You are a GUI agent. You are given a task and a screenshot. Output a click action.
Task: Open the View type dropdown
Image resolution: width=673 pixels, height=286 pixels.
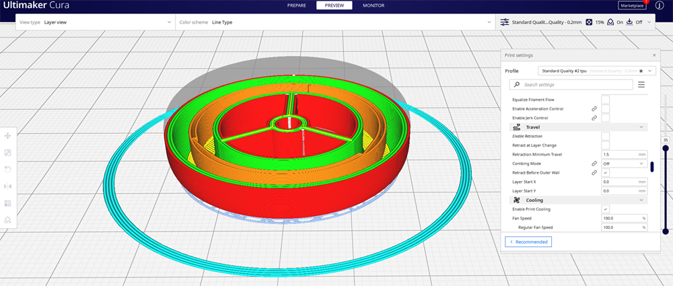(x=96, y=22)
